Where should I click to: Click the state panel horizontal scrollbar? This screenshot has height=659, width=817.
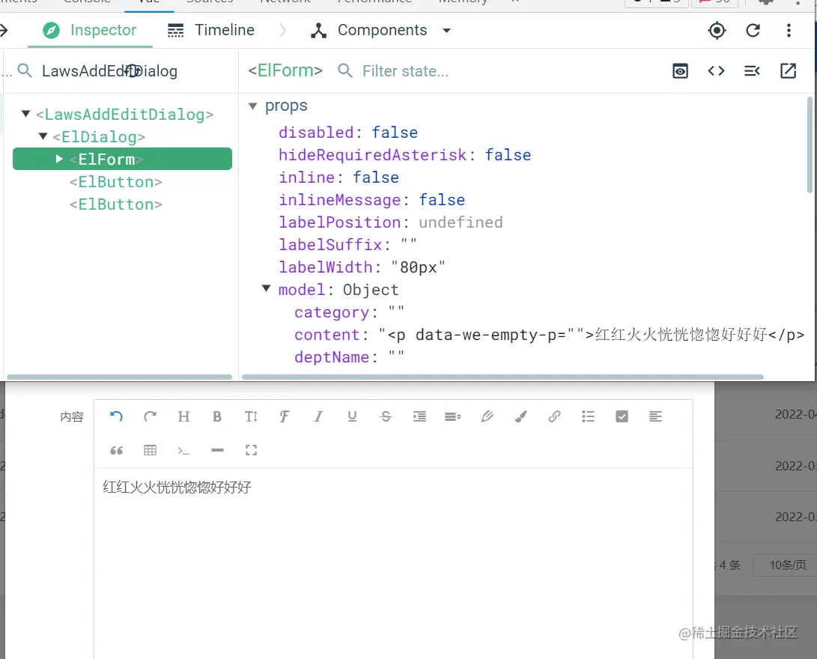tap(502, 377)
